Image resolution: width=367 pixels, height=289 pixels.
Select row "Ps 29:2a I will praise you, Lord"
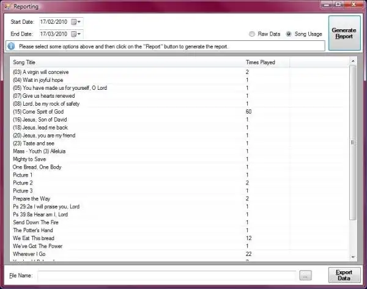pos(179,207)
